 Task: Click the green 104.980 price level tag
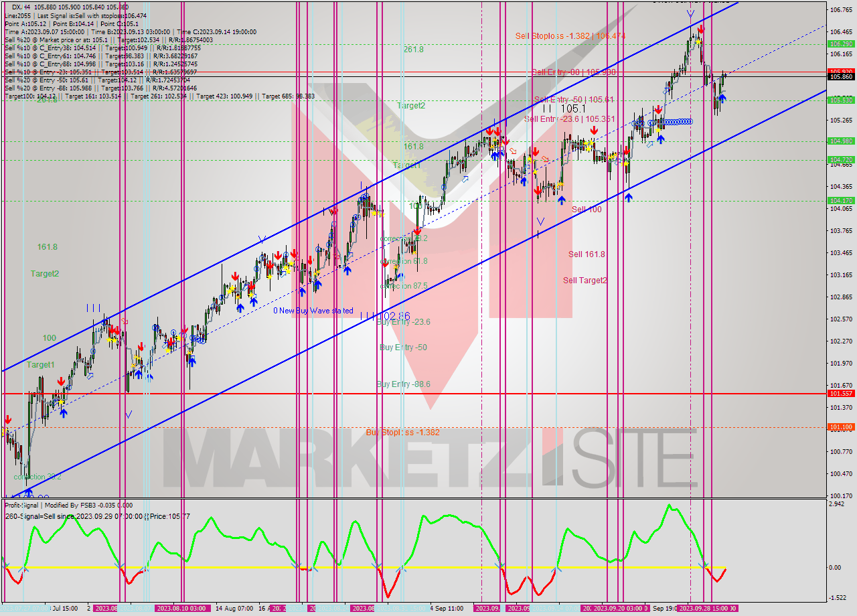tap(841, 141)
